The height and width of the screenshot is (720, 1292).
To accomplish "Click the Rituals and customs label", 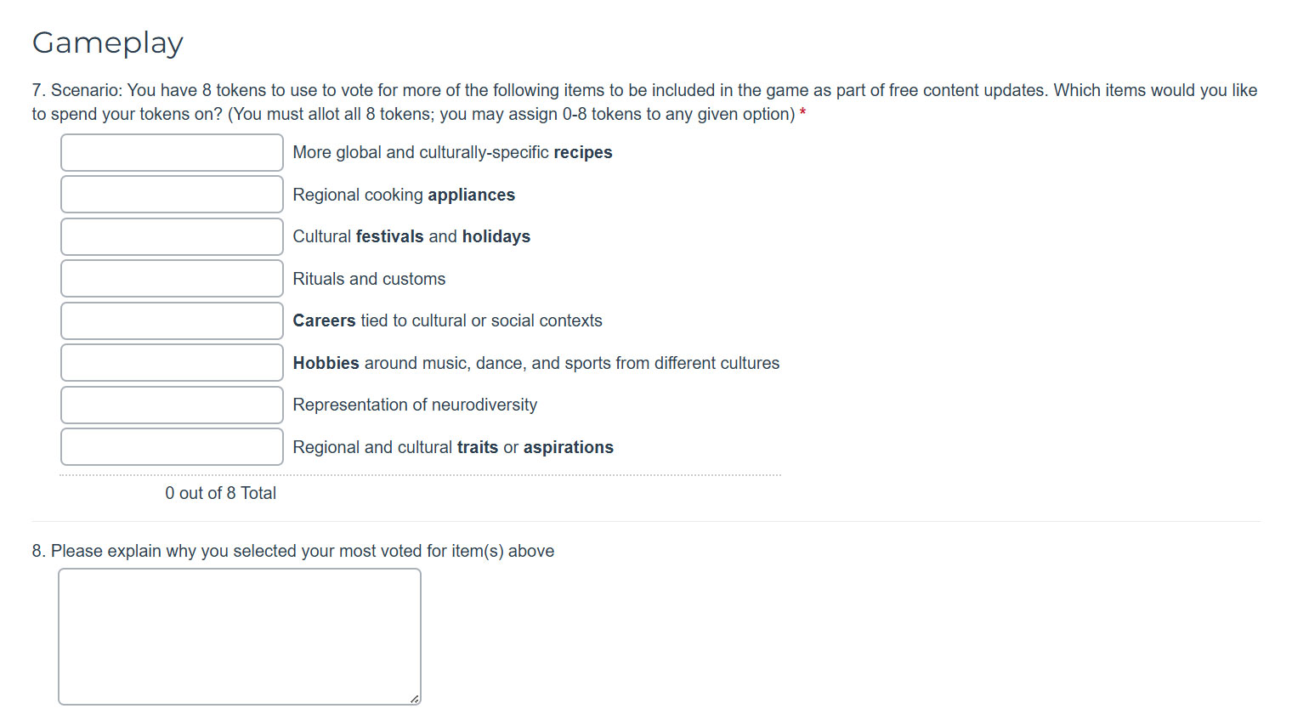I will coord(369,279).
